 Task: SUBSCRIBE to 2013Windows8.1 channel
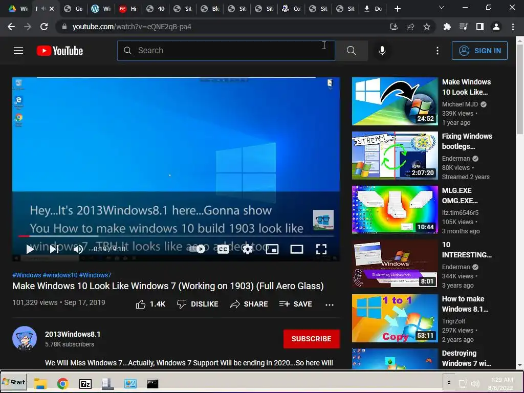tap(312, 339)
